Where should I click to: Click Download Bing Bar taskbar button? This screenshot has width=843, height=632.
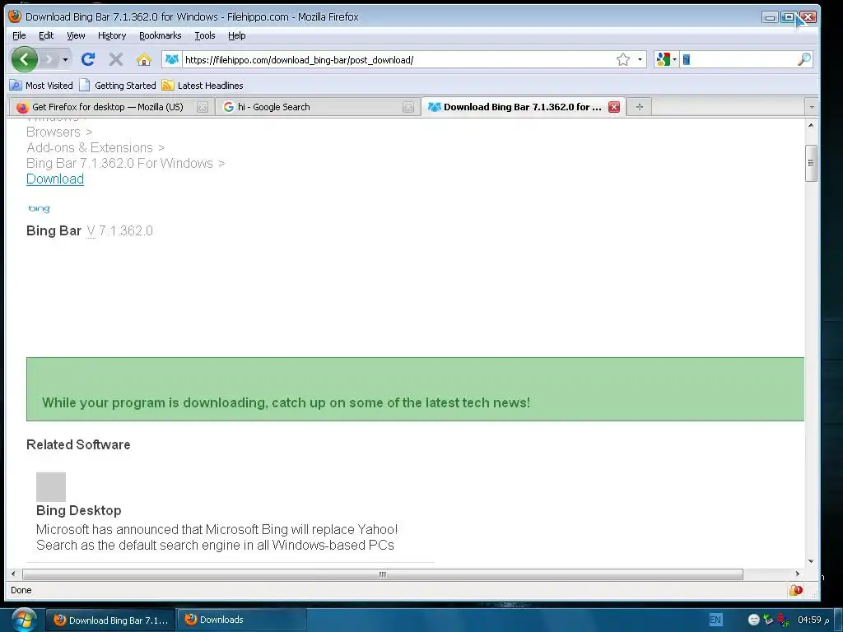(x=110, y=620)
